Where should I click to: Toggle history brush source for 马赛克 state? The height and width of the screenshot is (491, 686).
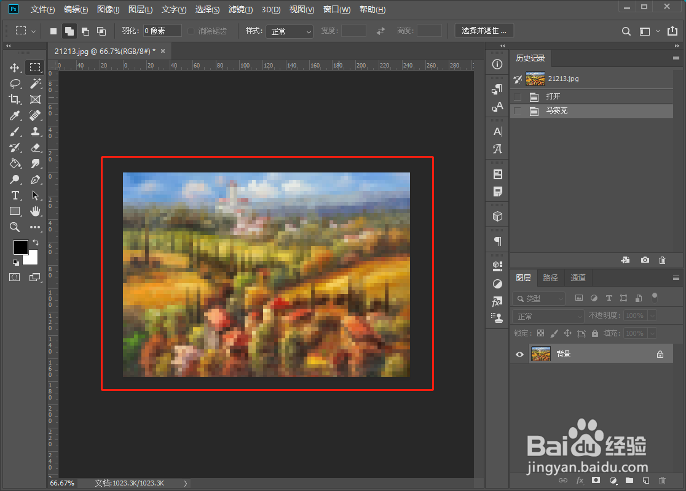click(x=518, y=111)
